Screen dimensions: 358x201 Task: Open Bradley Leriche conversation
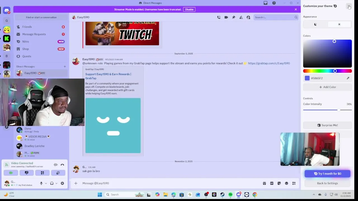(41, 146)
